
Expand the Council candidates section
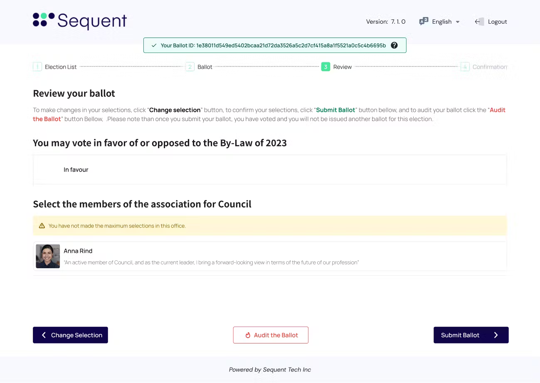142,204
